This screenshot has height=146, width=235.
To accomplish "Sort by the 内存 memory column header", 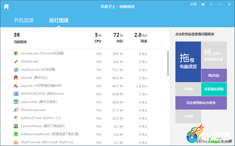I will tap(119, 41).
